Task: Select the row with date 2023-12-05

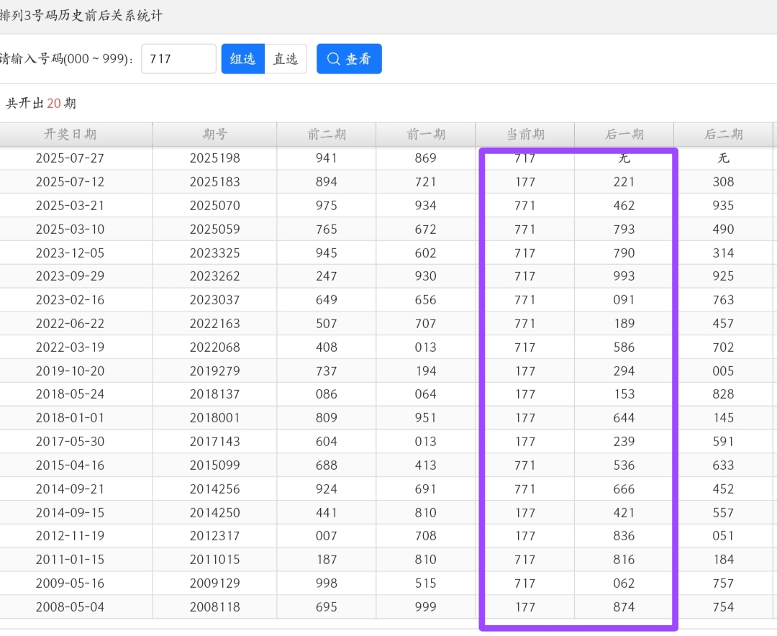Action: coord(71,253)
